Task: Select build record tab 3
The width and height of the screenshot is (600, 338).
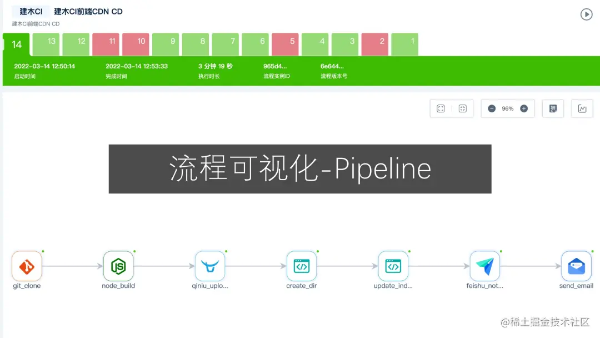Action: click(345, 44)
